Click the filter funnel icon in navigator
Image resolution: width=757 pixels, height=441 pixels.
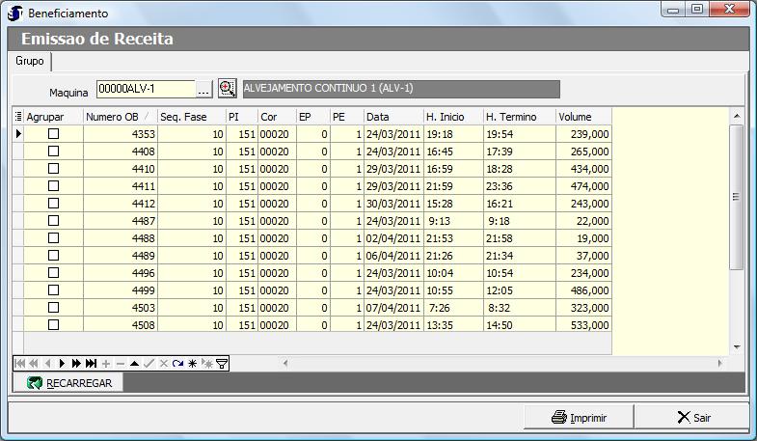pos(221,363)
